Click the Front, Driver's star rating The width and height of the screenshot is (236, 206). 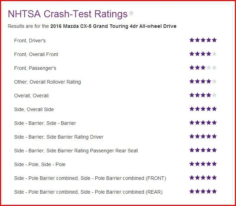(x=203, y=40)
